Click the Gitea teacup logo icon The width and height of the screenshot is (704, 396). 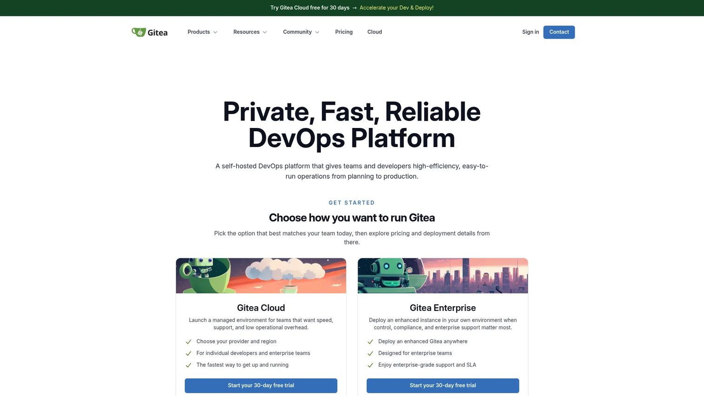139,32
